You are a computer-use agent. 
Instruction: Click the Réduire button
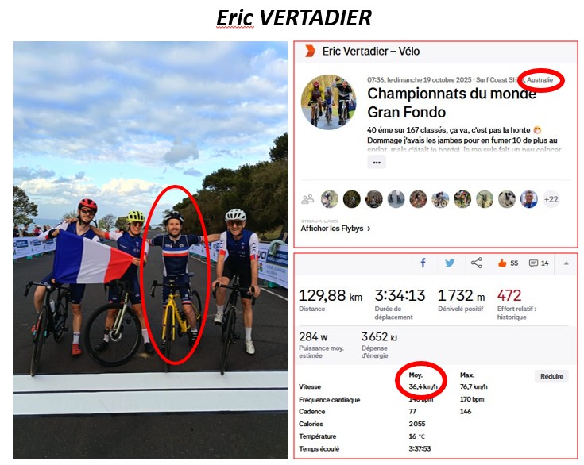pos(551,376)
